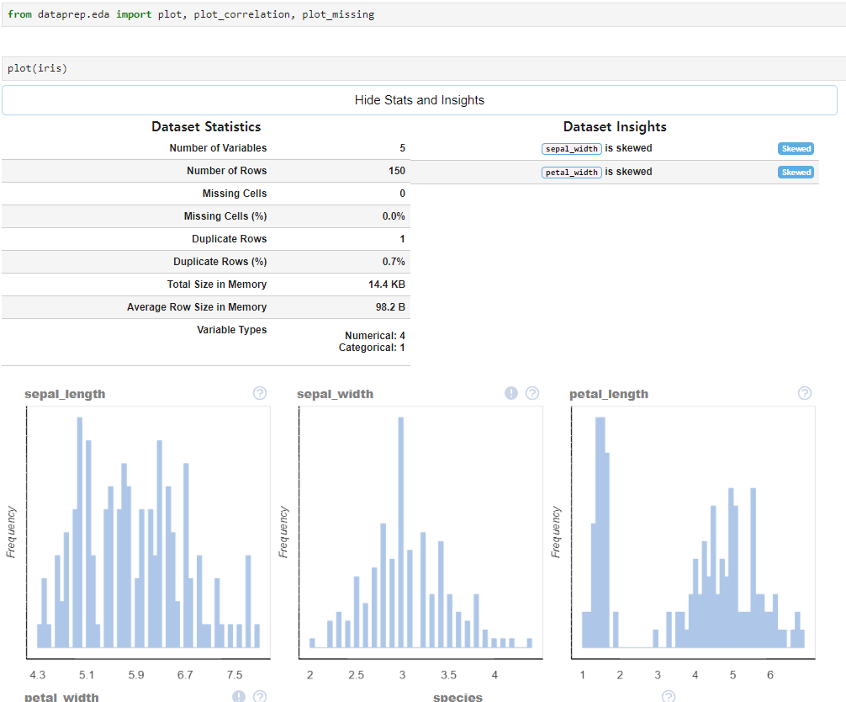Click the Categorical: 1 text
The height and width of the screenshot is (702, 846).
point(372,348)
